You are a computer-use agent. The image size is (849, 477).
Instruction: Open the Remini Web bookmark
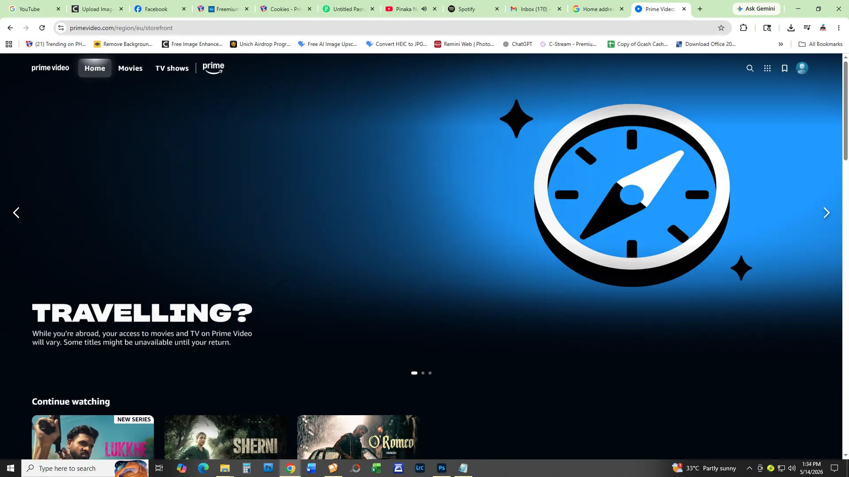[464, 44]
